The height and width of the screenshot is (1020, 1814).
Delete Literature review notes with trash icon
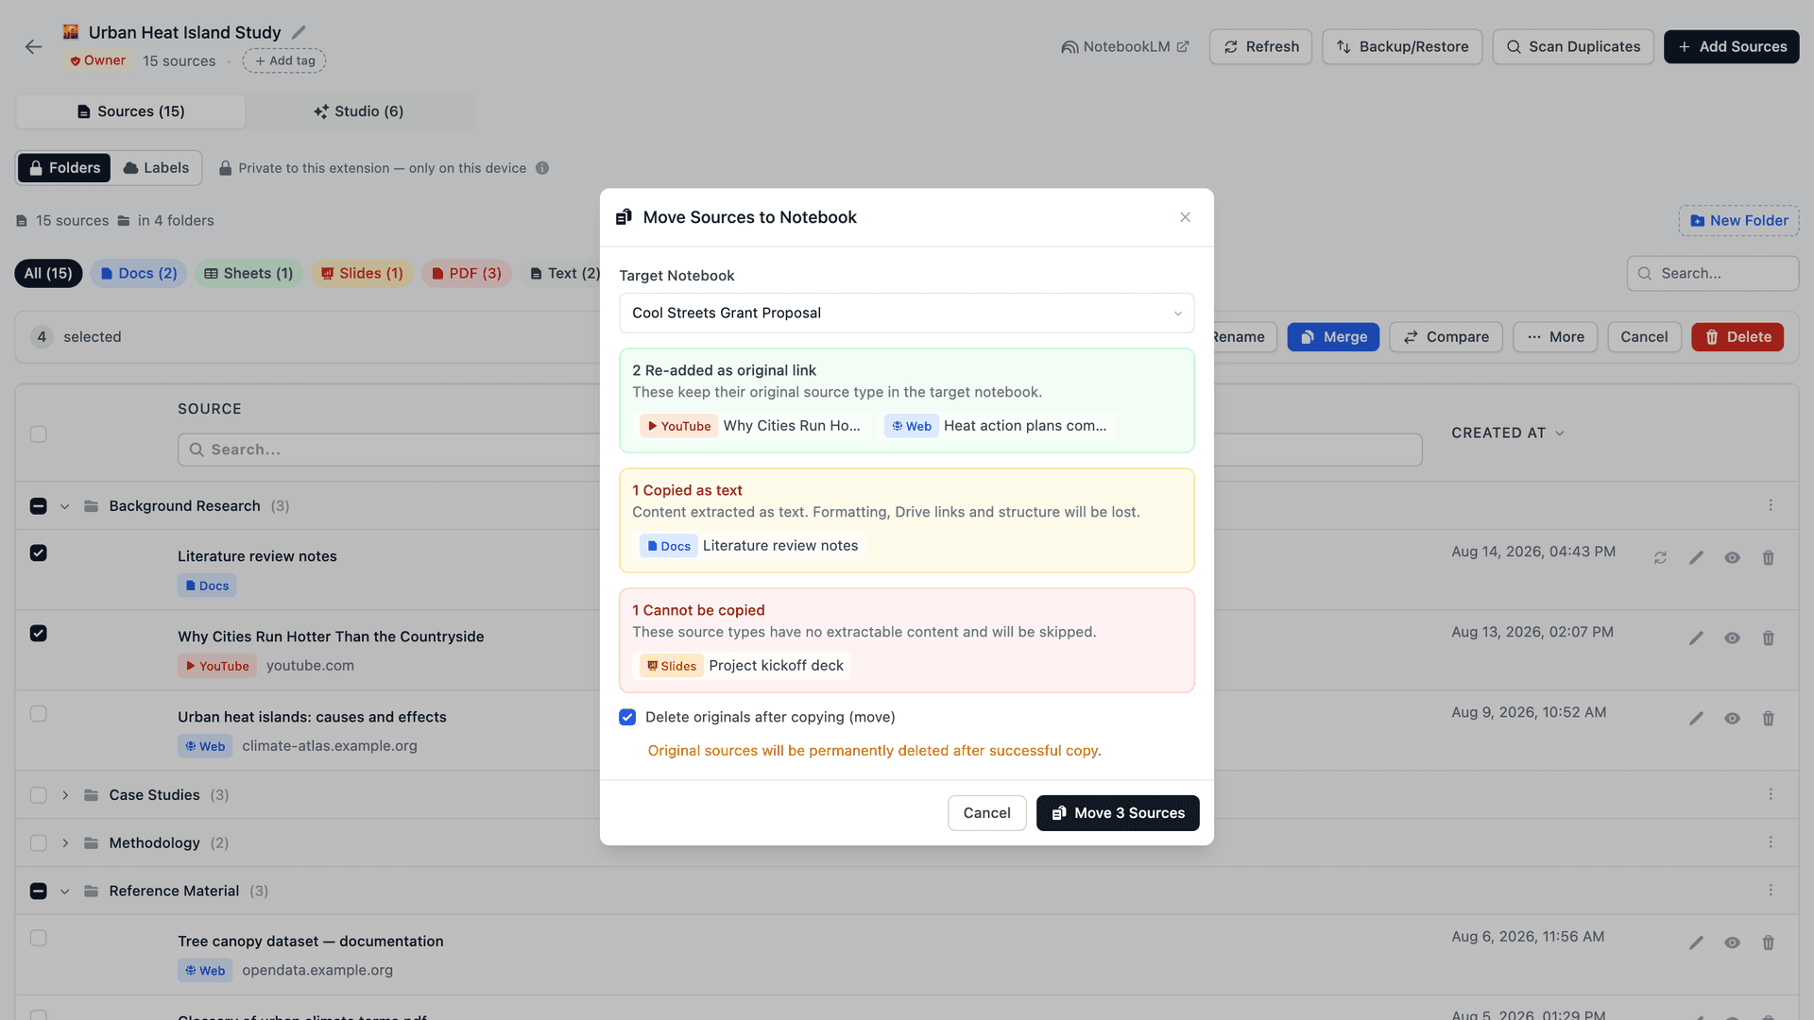[x=1768, y=558]
